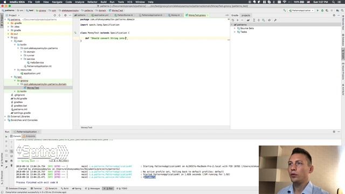
Task: Open Gradle settings wrench icon
Action: coord(275,20)
